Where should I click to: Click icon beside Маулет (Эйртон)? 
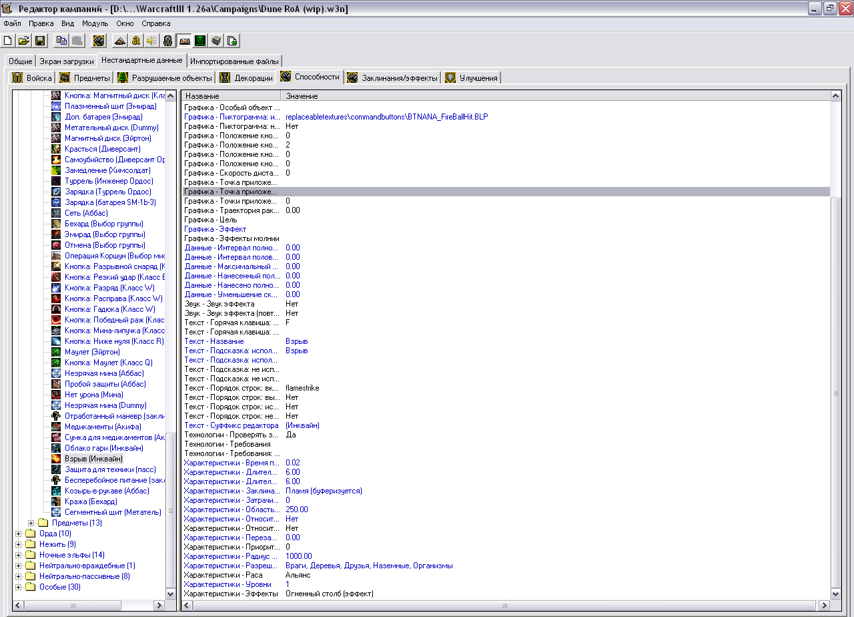tap(57, 352)
